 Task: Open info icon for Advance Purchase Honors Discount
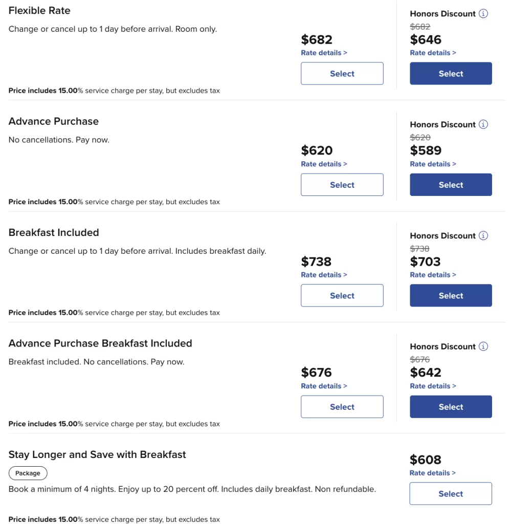[x=483, y=124]
